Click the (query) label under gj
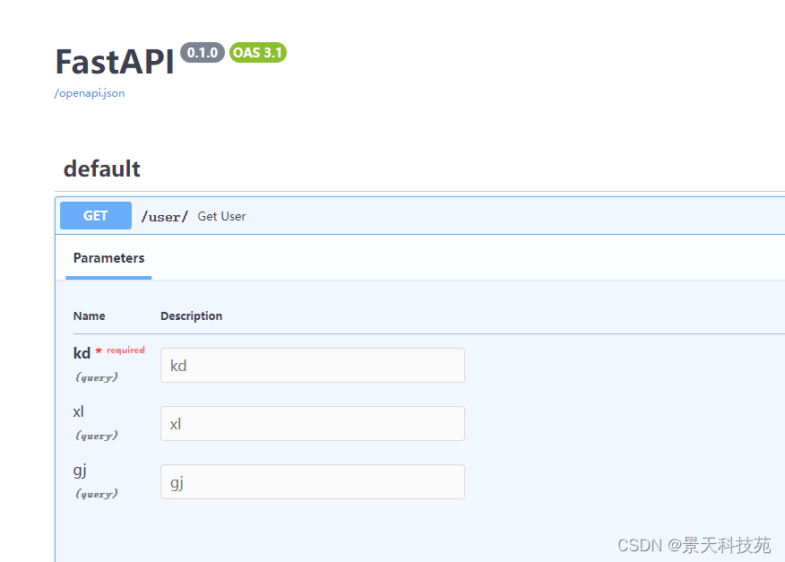785x562 pixels. pyautogui.click(x=97, y=494)
